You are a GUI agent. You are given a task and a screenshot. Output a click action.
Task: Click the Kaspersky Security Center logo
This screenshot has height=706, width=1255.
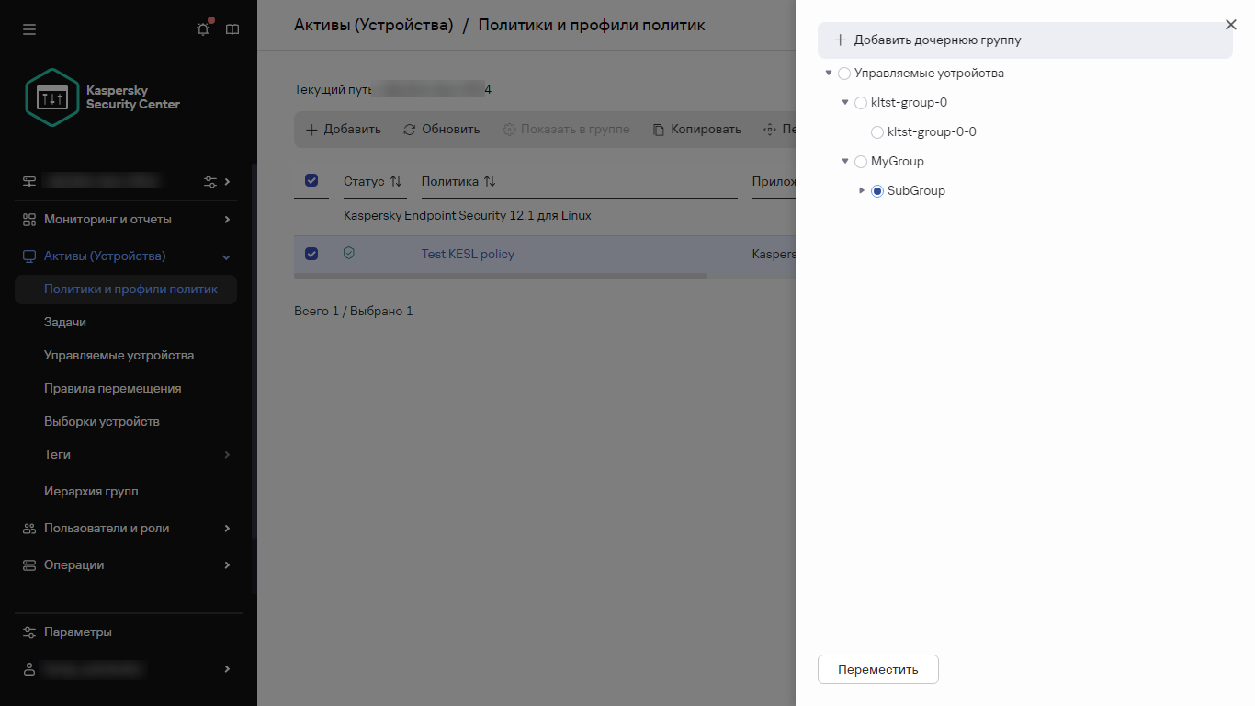pos(52,97)
